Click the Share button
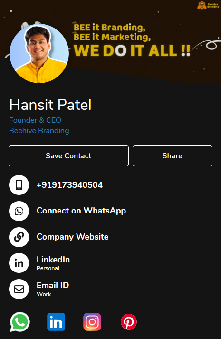Viewport: 221px width, 339px height. pos(173,156)
